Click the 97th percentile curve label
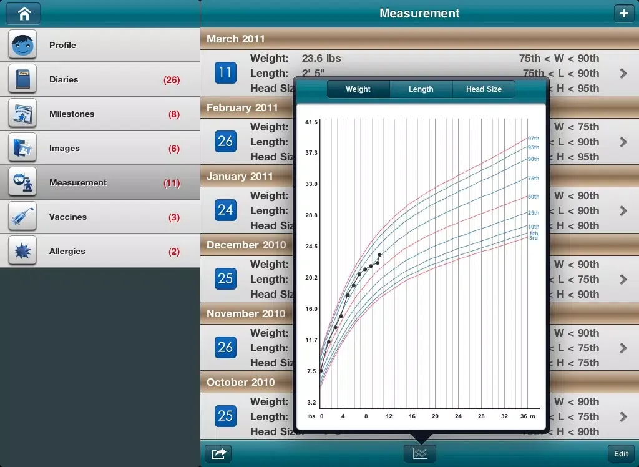This screenshot has height=467, width=639. click(534, 139)
